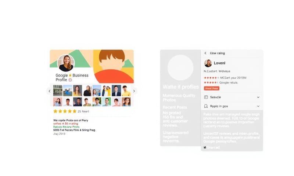Click the small icon beside Snarcad
This screenshot has width=294, height=176.
tap(205, 147)
